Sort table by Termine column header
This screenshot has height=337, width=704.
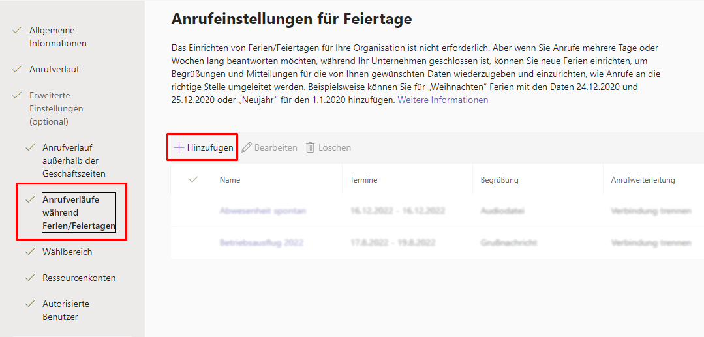pyautogui.click(x=363, y=180)
